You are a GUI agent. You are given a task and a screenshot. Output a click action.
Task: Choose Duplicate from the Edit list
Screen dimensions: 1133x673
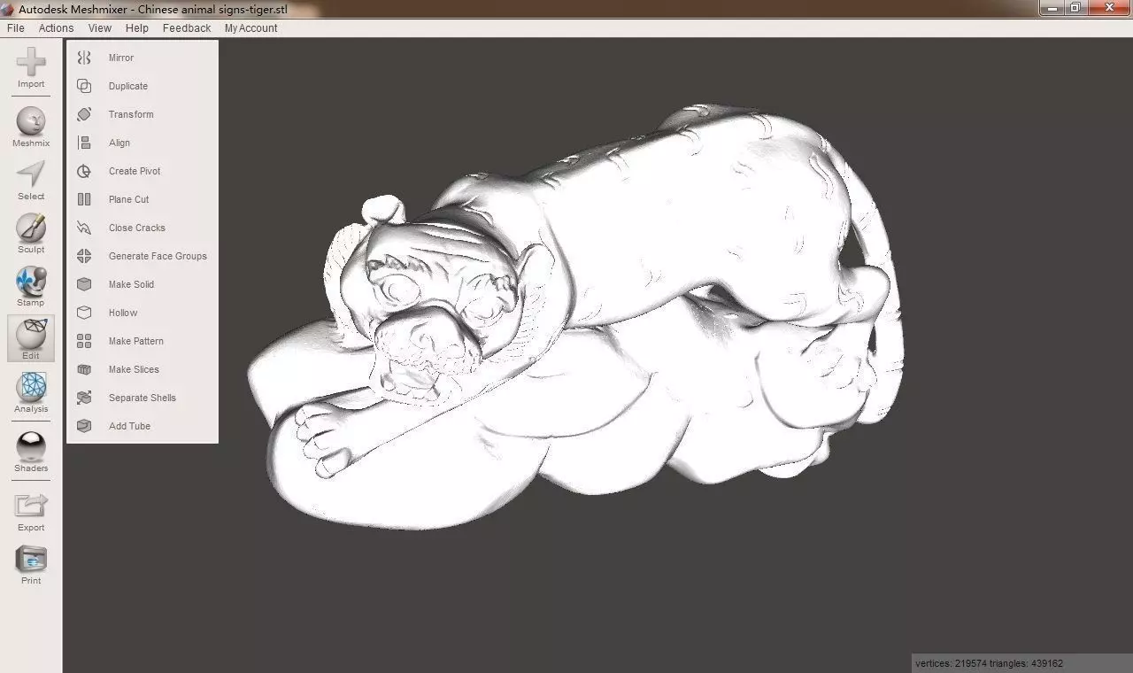tap(128, 86)
